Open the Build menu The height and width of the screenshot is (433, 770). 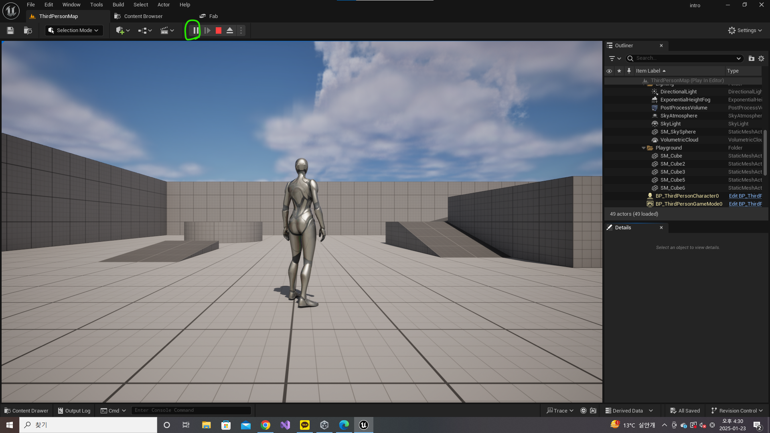[x=118, y=5]
